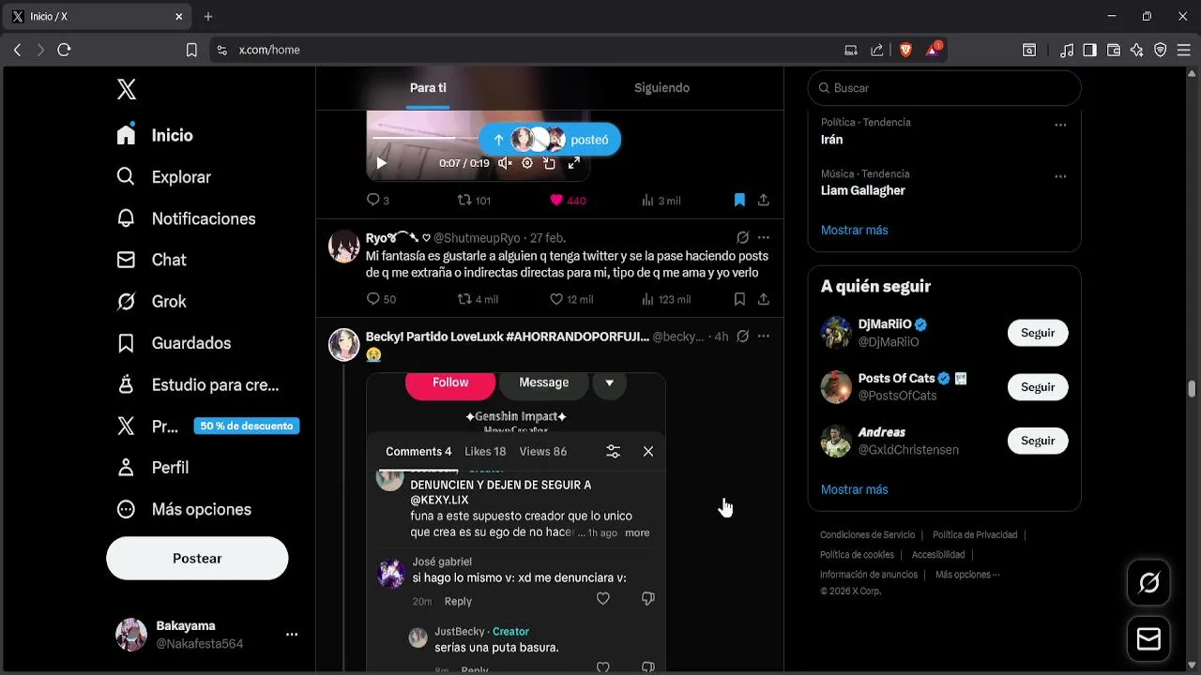Select Comments 4 tab in image

(x=418, y=451)
